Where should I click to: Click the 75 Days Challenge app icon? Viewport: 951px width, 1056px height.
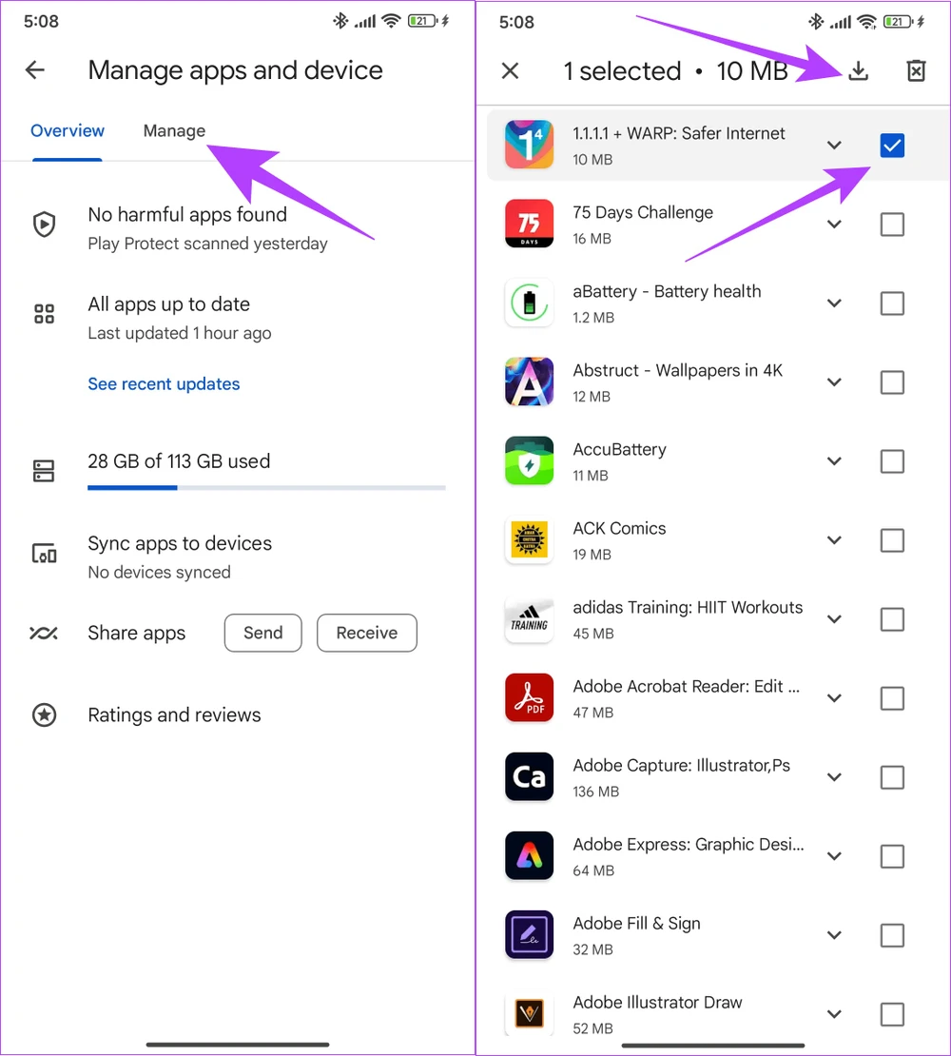pos(529,224)
